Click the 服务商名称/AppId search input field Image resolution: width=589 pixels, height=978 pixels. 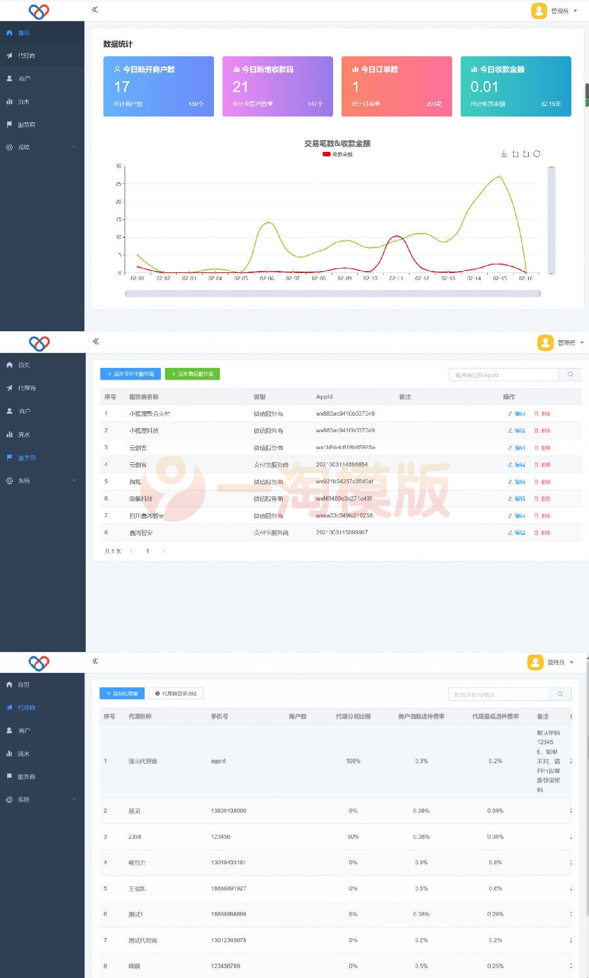tap(503, 375)
